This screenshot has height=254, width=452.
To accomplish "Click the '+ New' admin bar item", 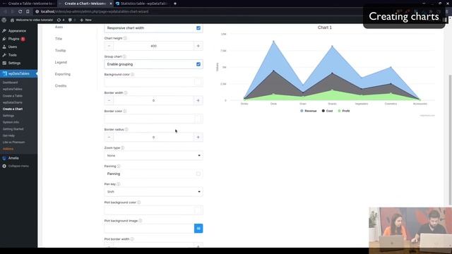I will point(85,20).
